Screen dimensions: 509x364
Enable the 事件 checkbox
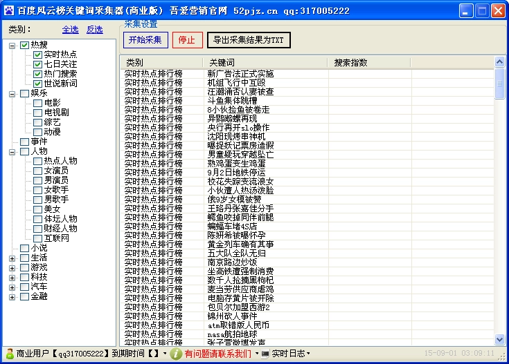pos(25,142)
